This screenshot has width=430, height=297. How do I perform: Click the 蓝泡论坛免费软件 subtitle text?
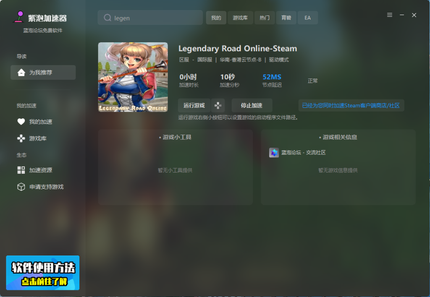point(43,30)
